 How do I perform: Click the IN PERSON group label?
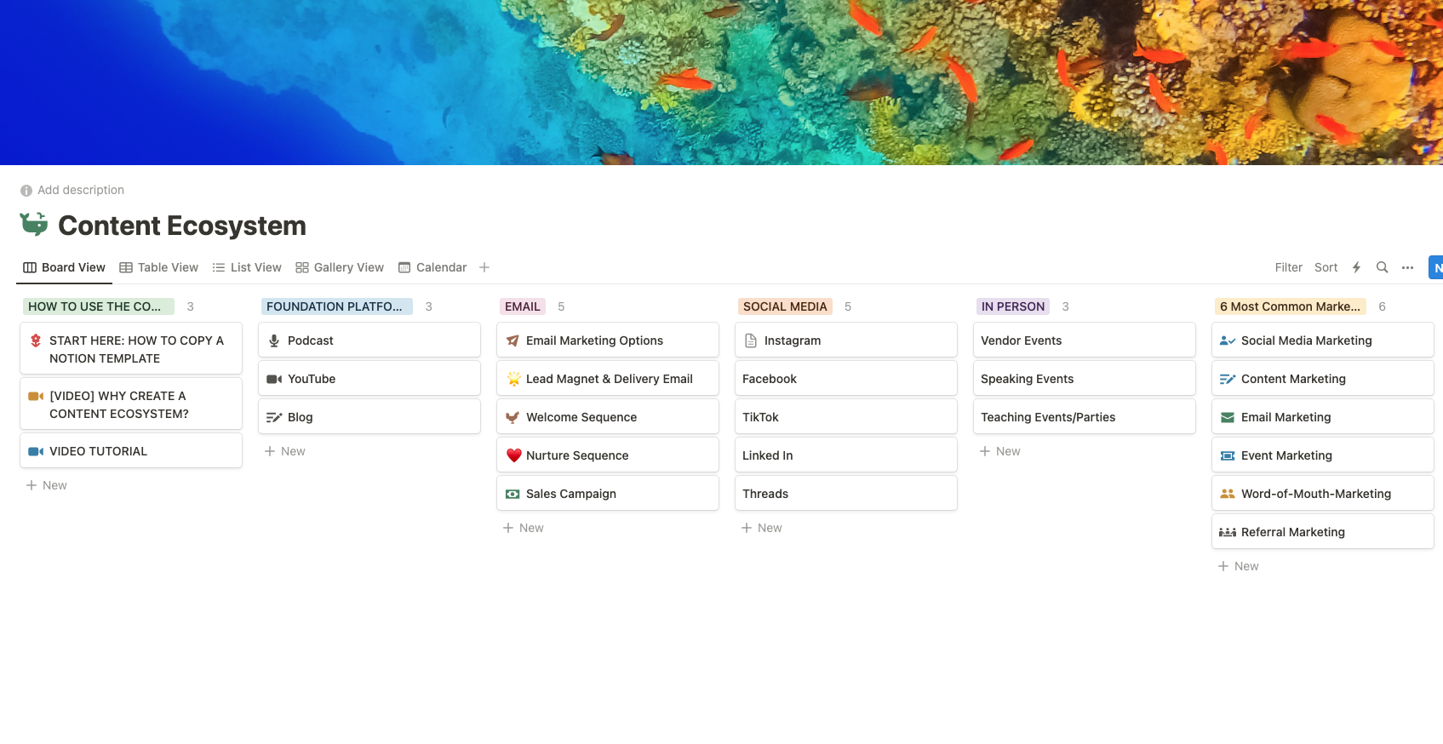1013,306
